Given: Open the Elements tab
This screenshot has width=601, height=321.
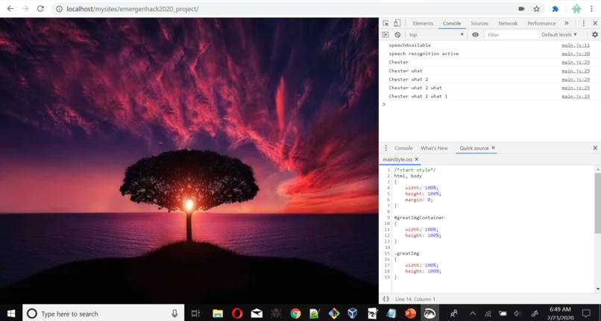Looking at the screenshot, I should pos(423,23).
